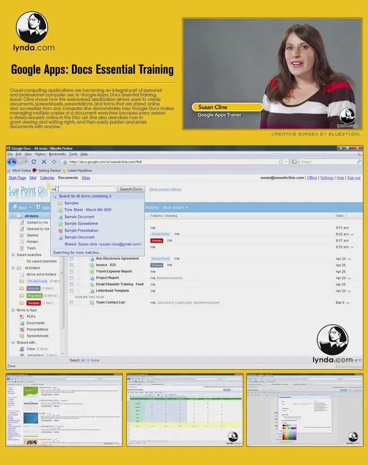The width and height of the screenshot is (368, 465).
Task: Click the person icon beside Cline
Action: pos(22,349)
